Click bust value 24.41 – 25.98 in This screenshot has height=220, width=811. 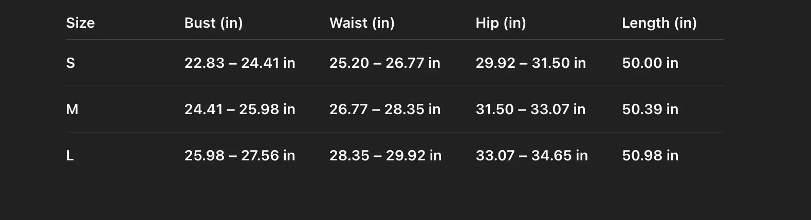point(239,109)
